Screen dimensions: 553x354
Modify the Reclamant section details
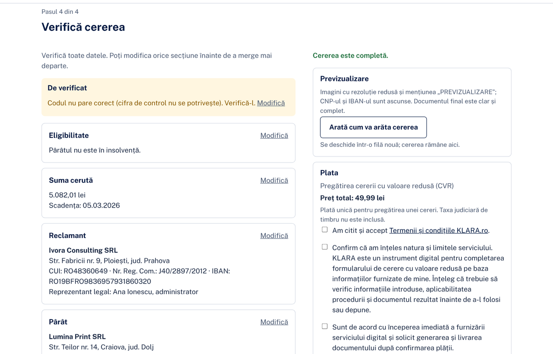tap(274, 236)
